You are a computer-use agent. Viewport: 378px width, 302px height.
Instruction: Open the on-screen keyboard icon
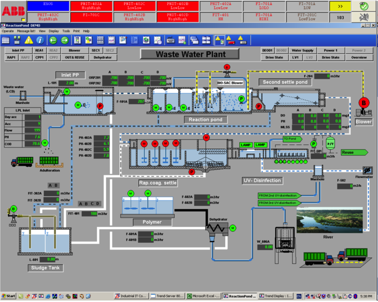coord(170,40)
